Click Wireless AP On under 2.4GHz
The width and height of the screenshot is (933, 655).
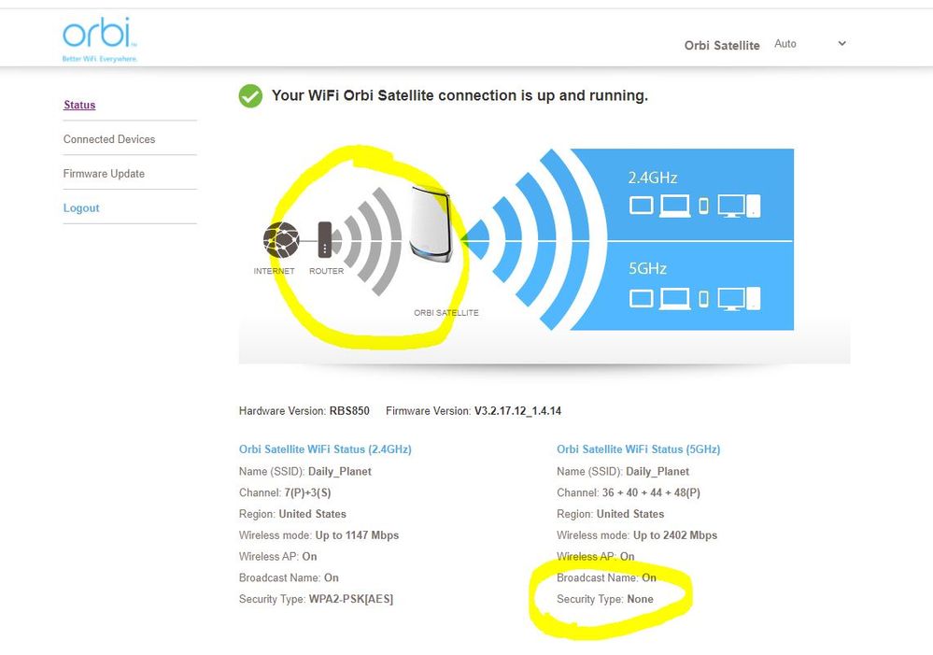pyautogui.click(x=278, y=557)
